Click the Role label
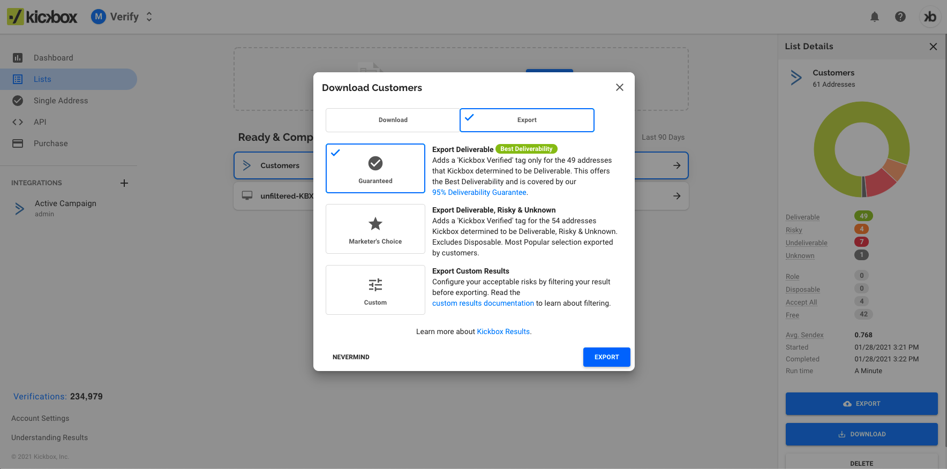The height and width of the screenshot is (469, 947). pyautogui.click(x=792, y=276)
